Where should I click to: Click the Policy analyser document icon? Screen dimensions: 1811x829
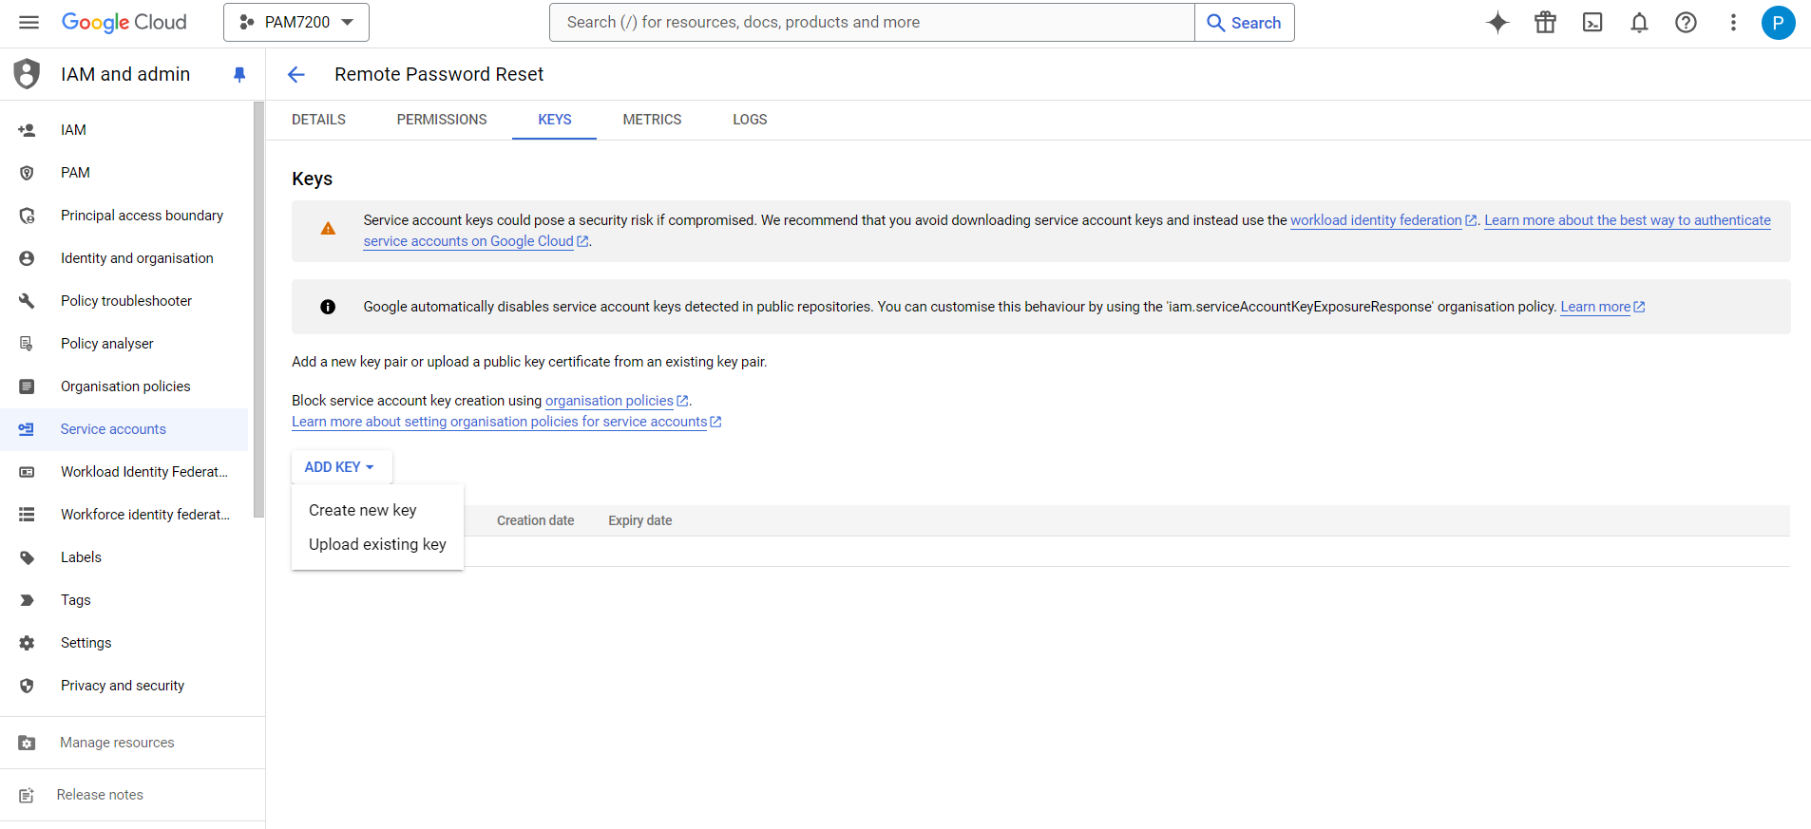pos(27,344)
